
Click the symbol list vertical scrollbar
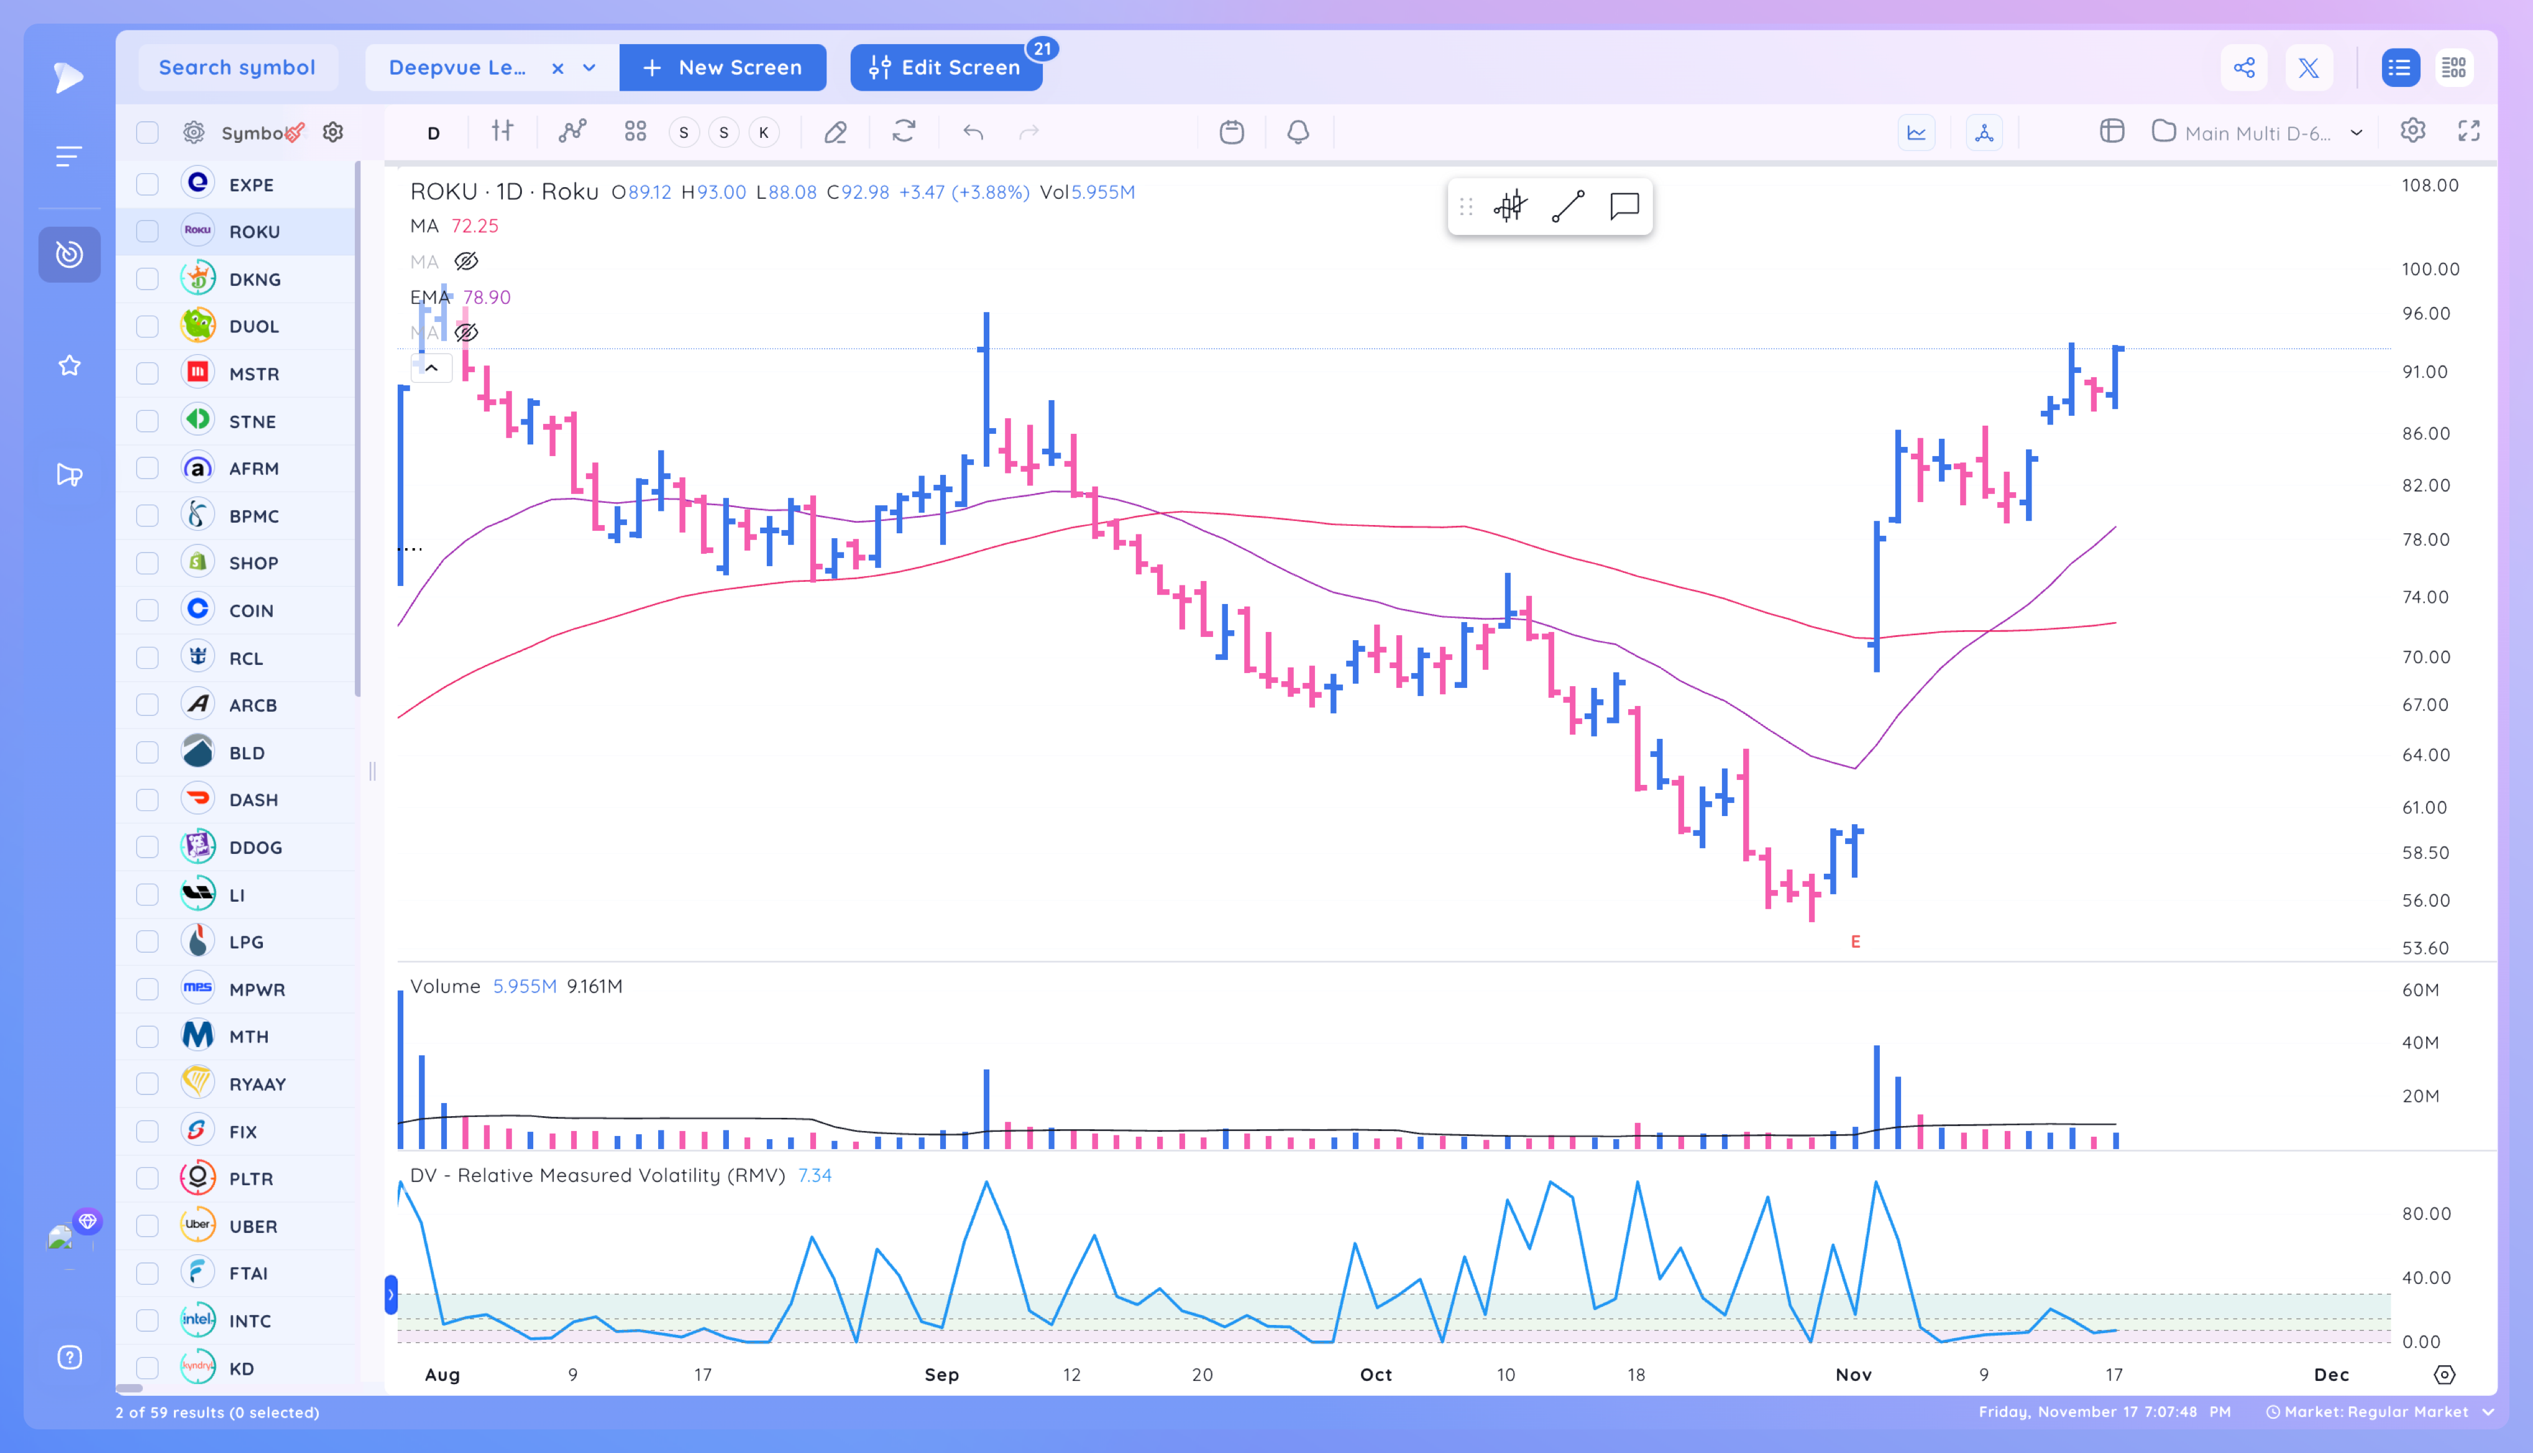(357, 429)
